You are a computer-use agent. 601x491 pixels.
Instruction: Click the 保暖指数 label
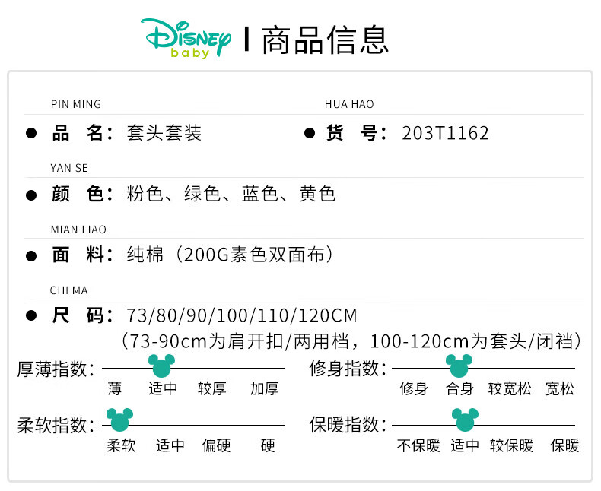tap(348, 425)
